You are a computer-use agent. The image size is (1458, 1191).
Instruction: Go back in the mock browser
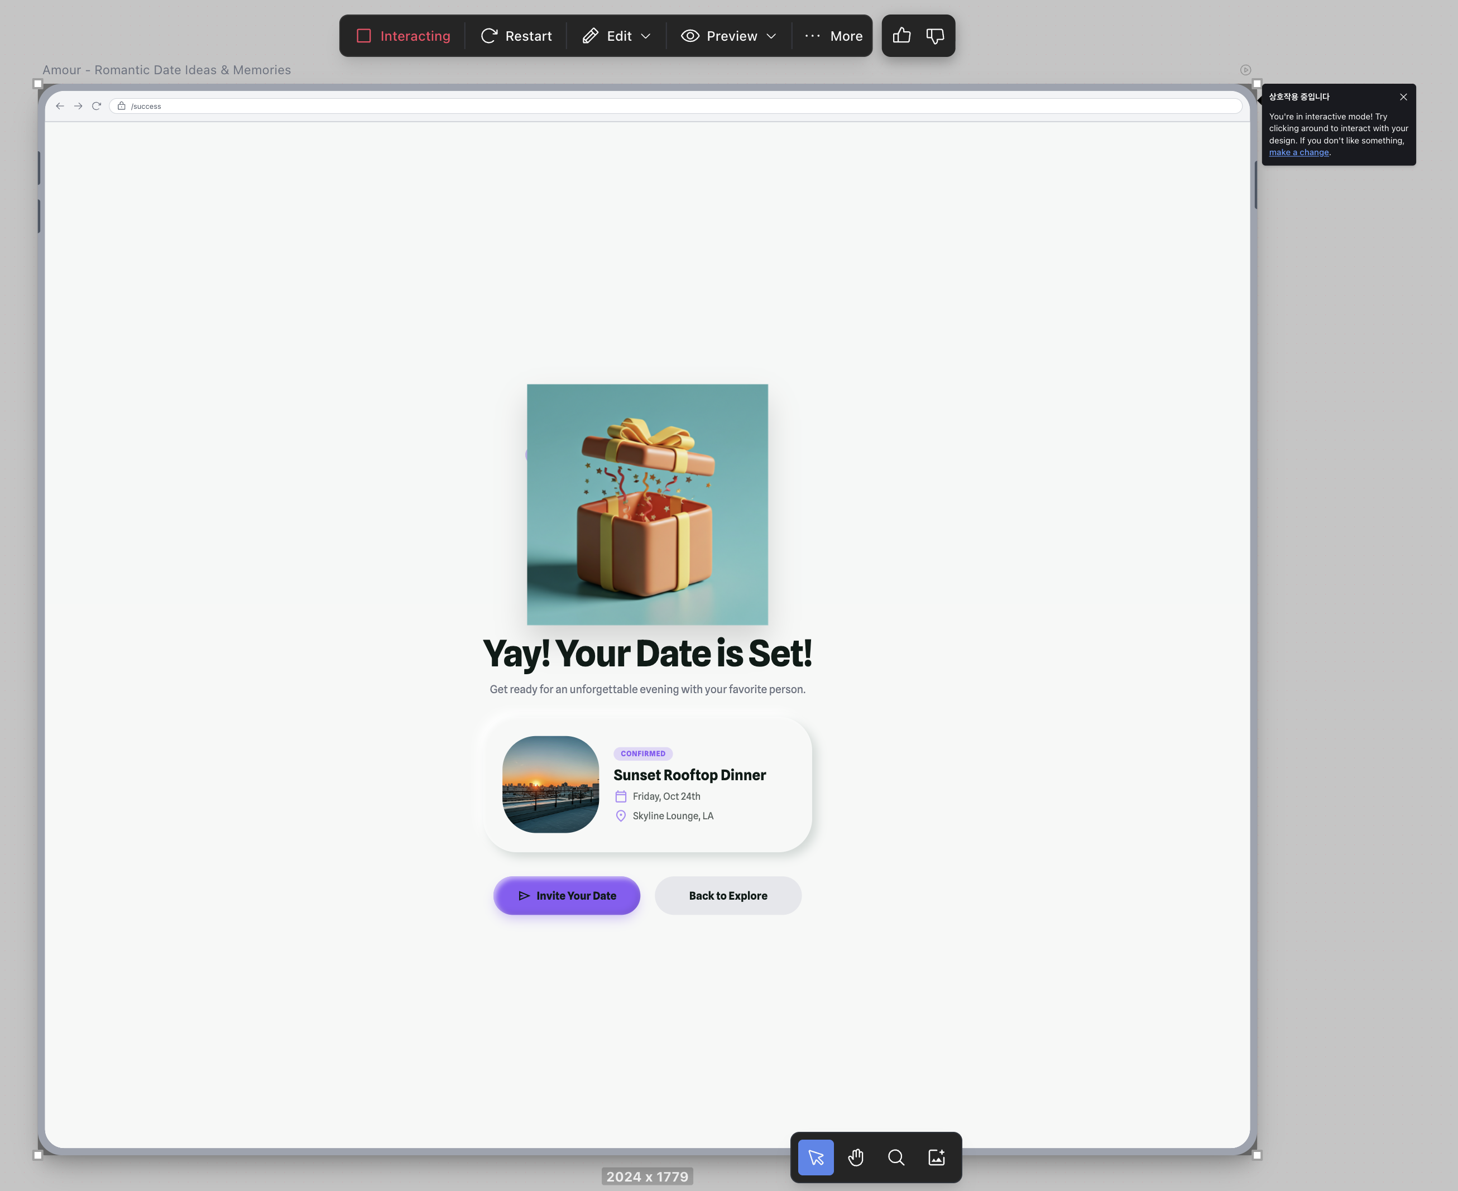(x=60, y=107)
